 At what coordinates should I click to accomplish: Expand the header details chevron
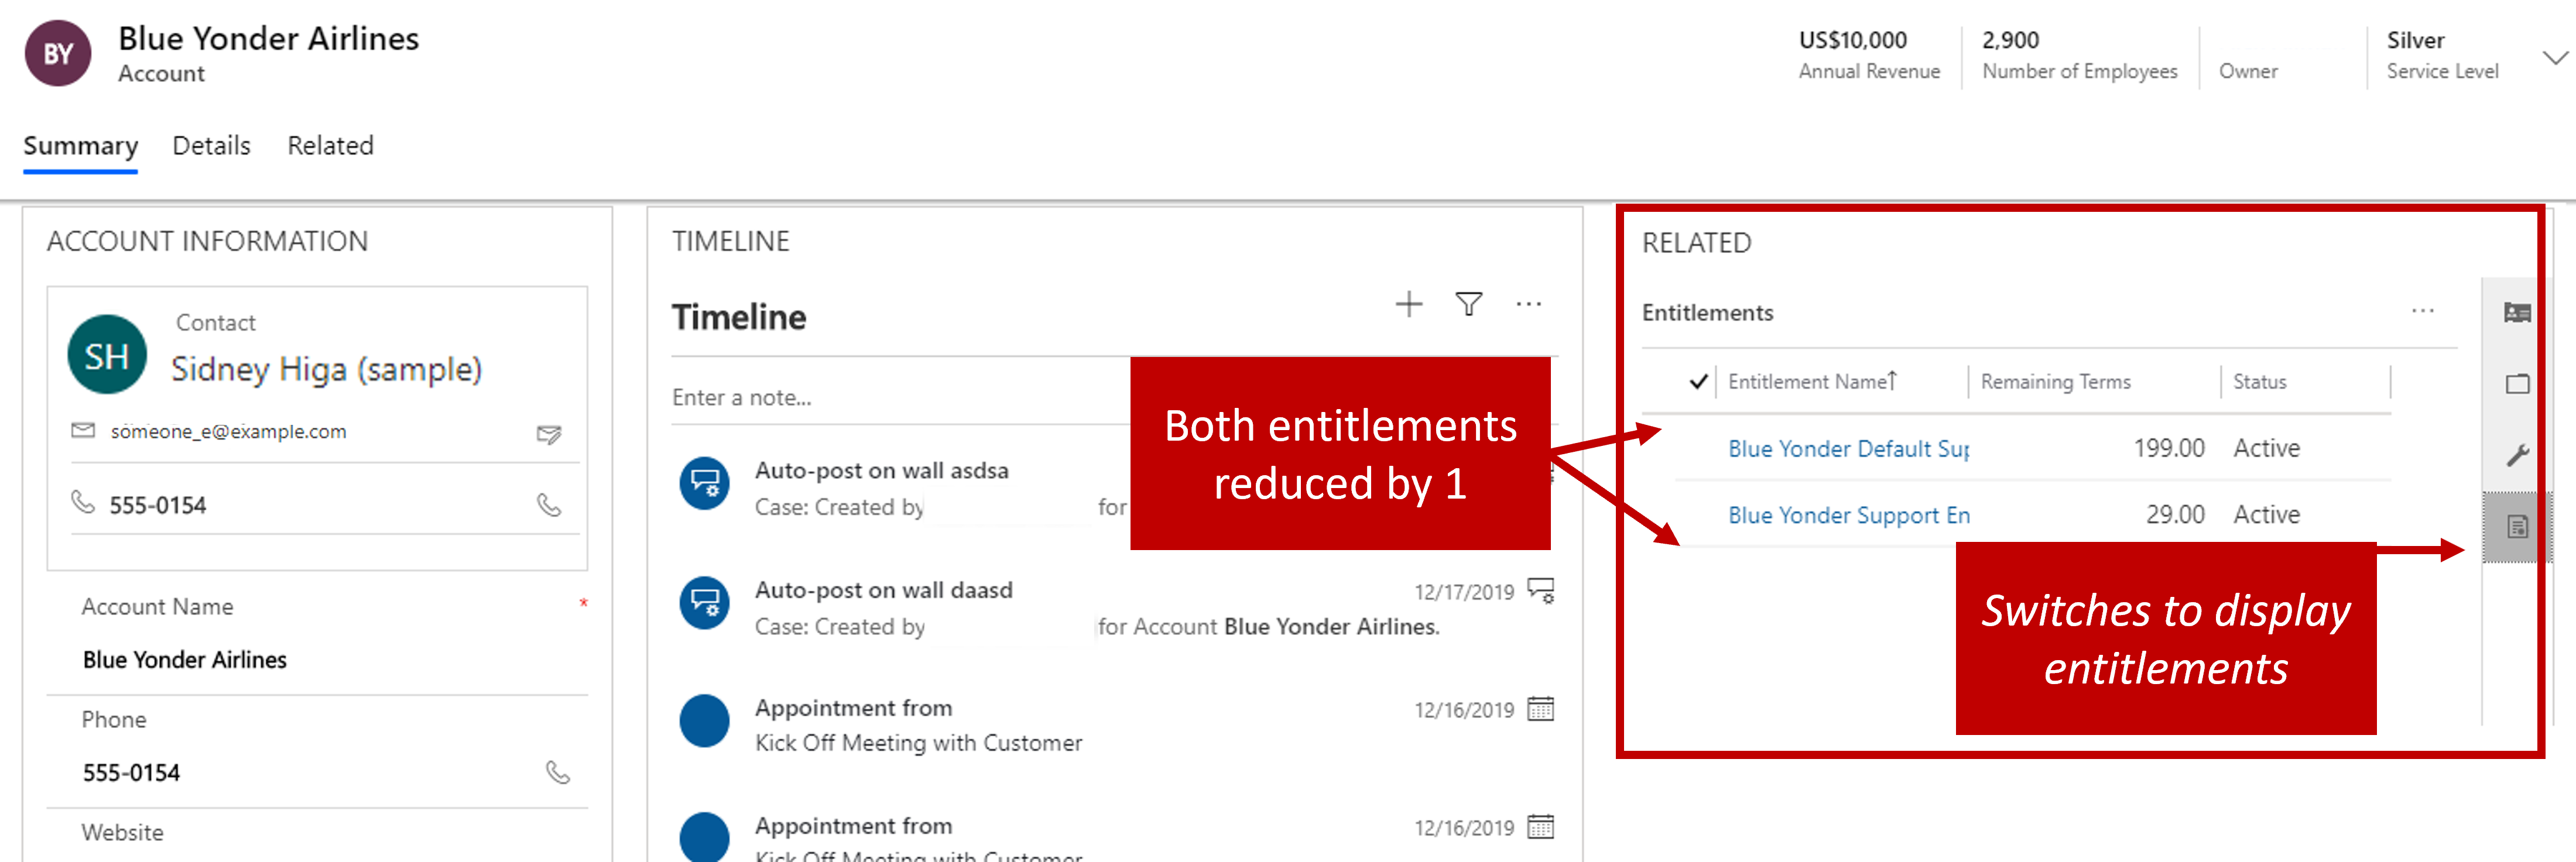pos(2554,58)
